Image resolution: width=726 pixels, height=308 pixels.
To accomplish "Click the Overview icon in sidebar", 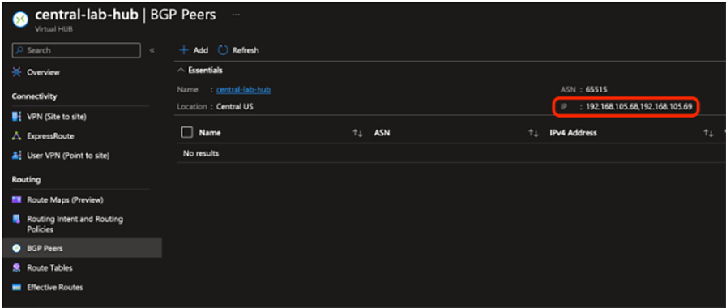I will click(x=17, y=72).
